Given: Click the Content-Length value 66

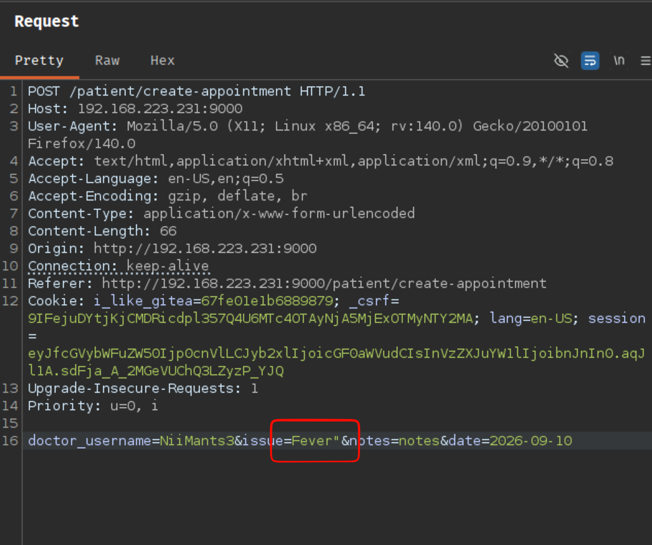Looking at the screenshot, I should tap(168, 231).
